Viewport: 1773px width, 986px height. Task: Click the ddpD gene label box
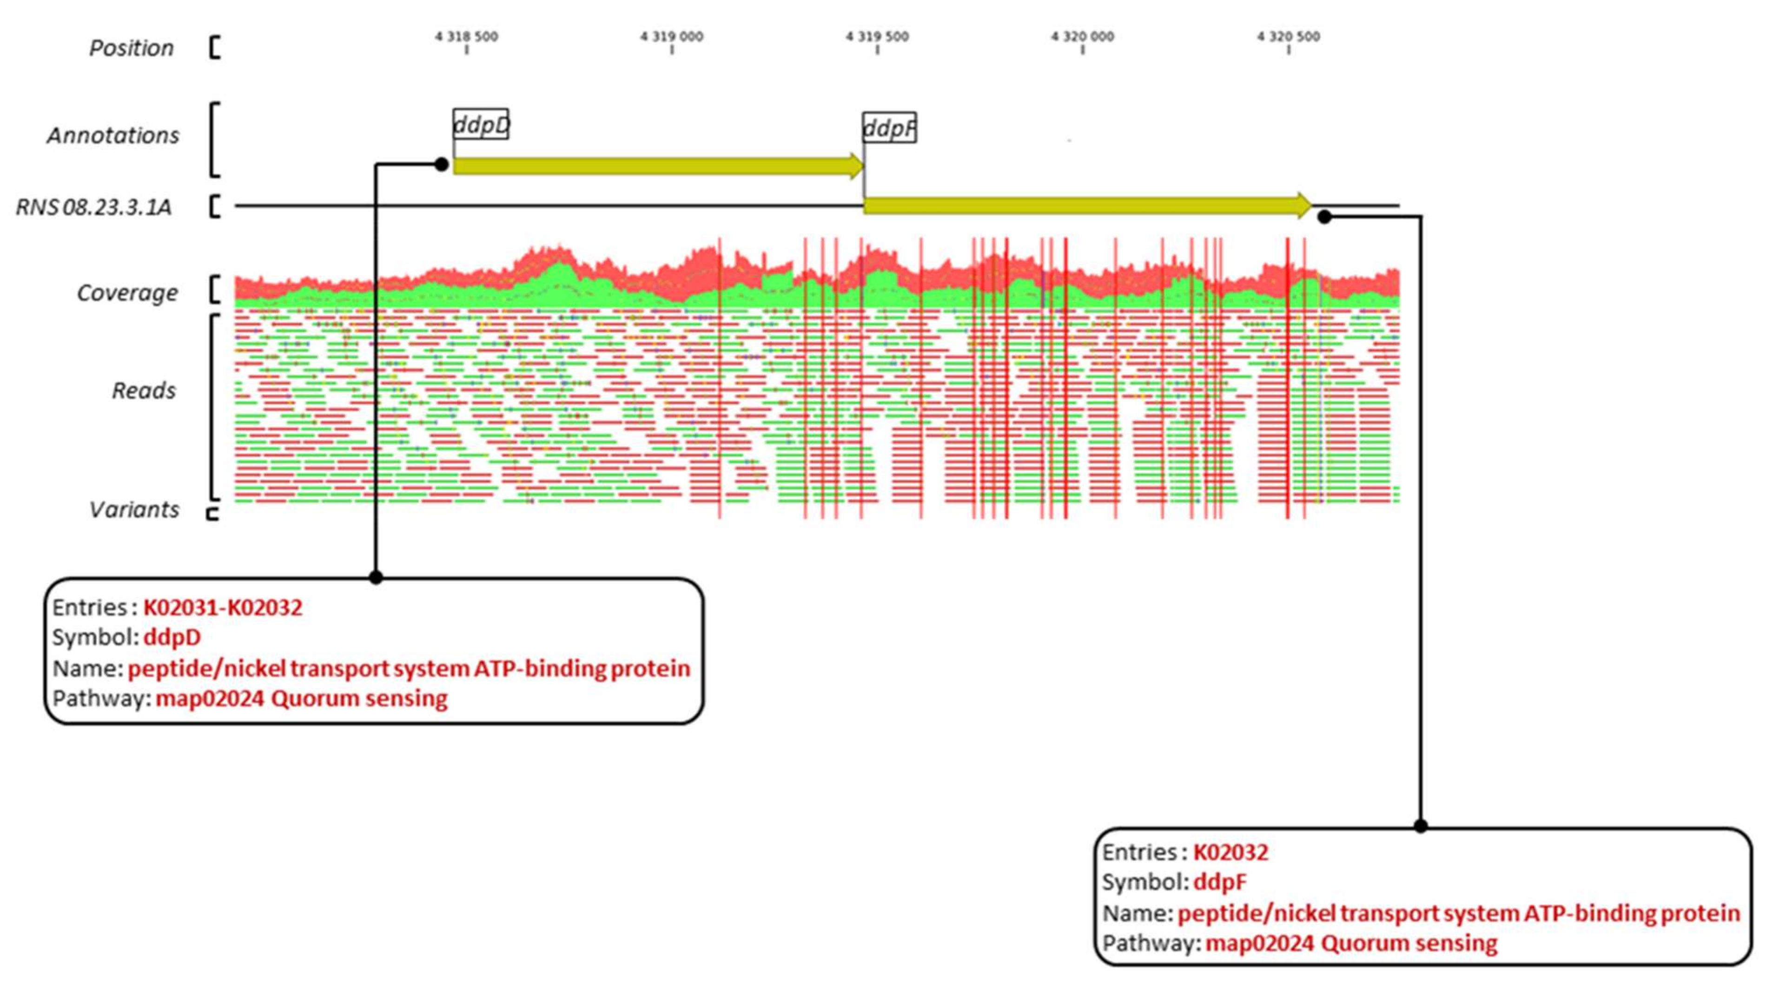(x=480, y=125)
